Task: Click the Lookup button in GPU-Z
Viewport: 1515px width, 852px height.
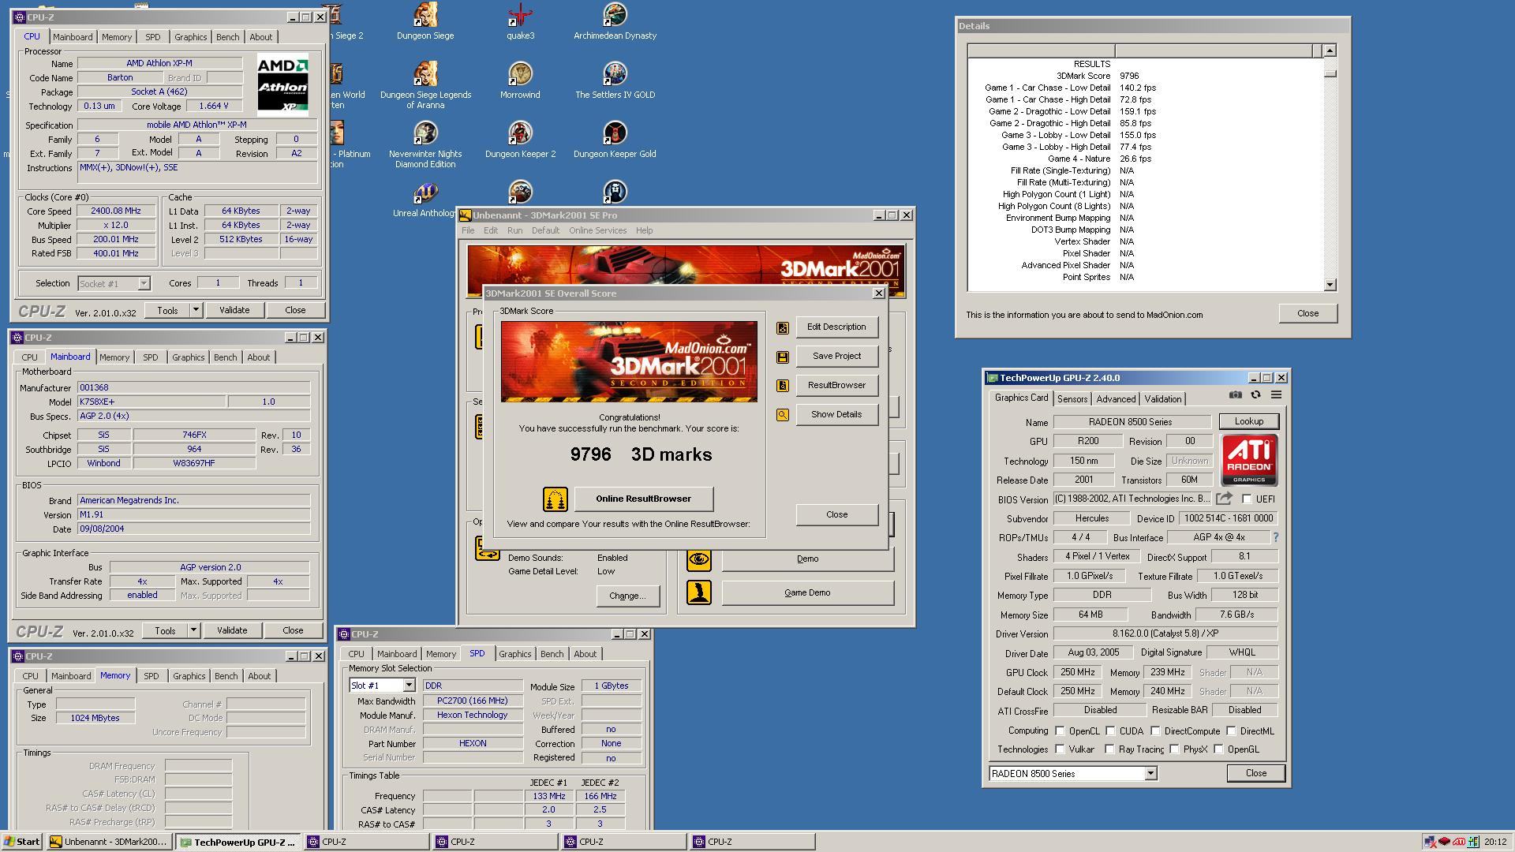Action: (1248, 421)
